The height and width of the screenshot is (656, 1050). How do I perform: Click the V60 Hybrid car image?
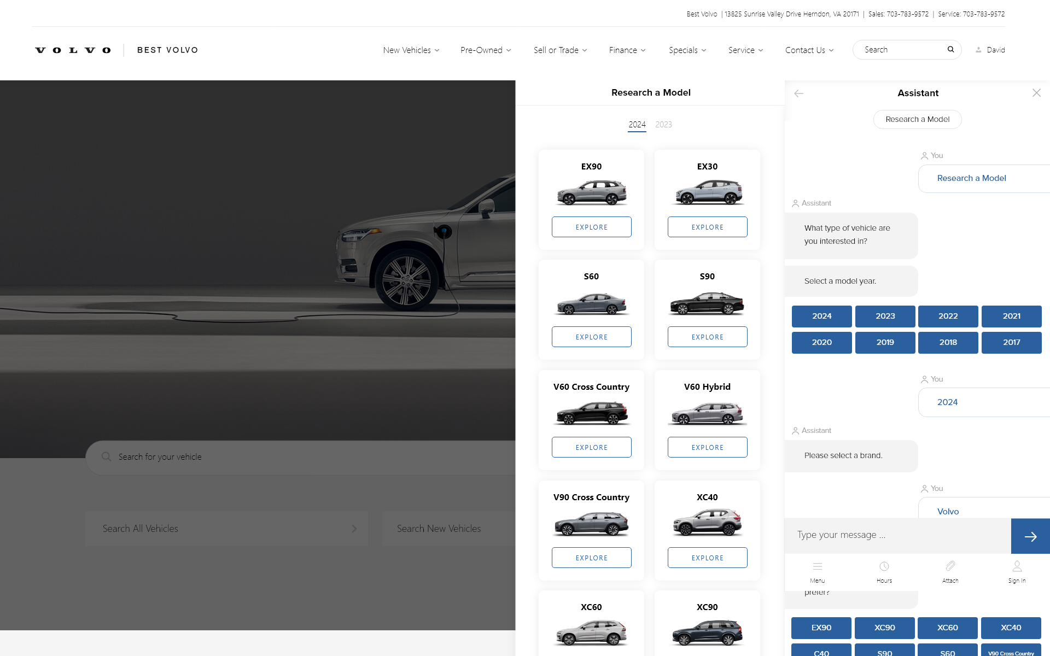click(708, 413)
